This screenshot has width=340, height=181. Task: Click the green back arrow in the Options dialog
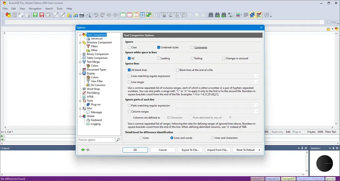83,150
